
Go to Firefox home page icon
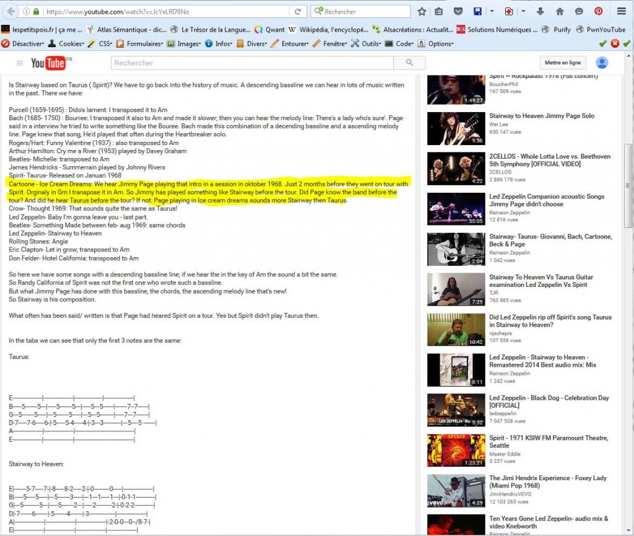click(560, 11)
